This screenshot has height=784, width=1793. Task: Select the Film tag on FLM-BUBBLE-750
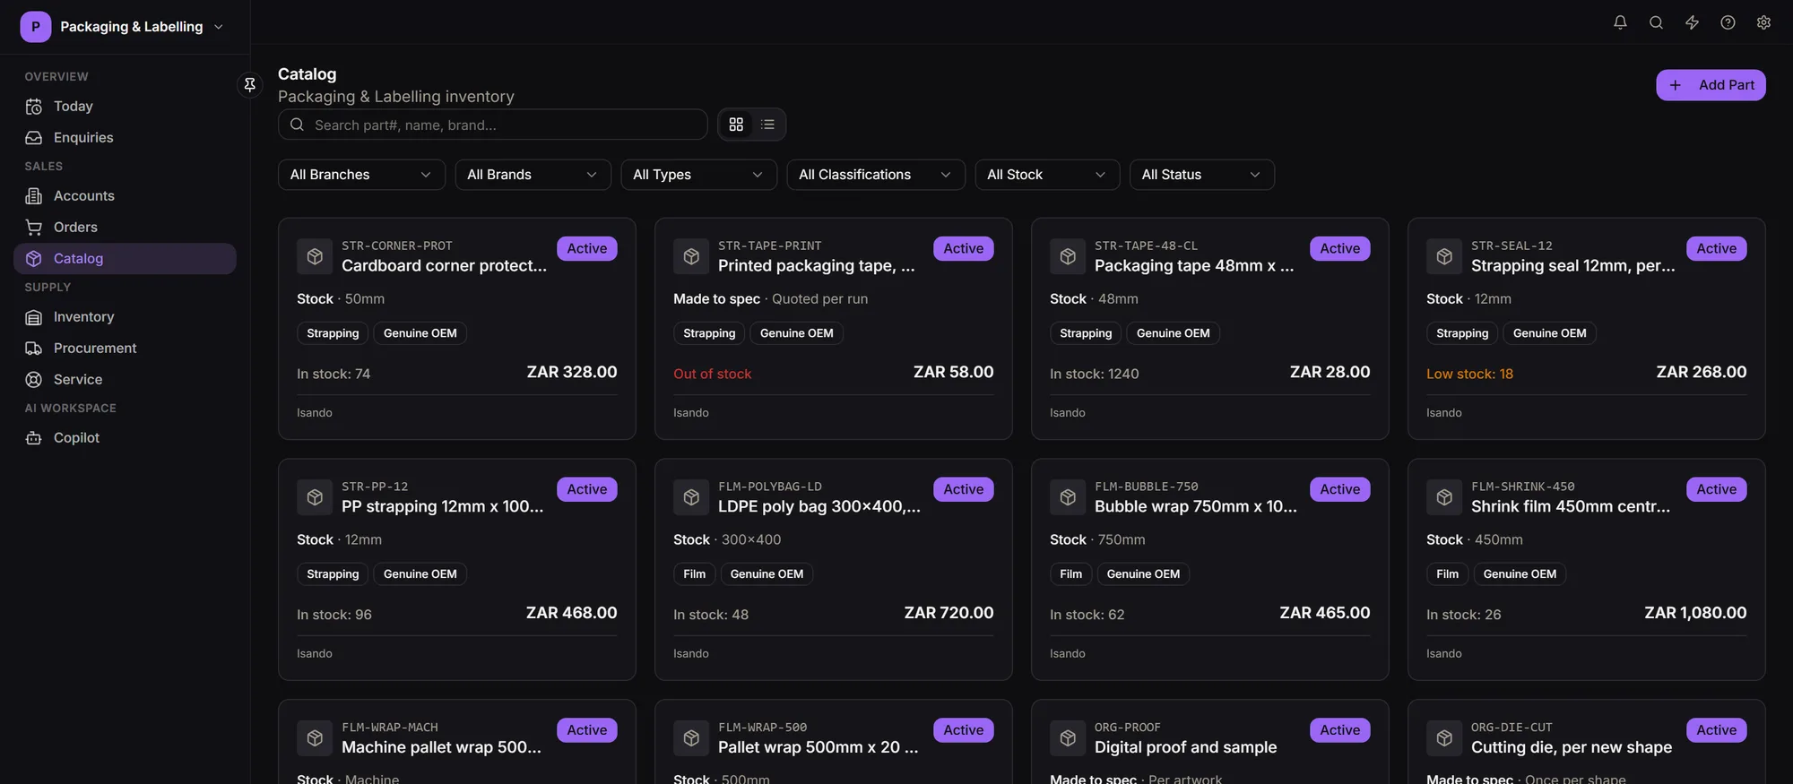1070,574
